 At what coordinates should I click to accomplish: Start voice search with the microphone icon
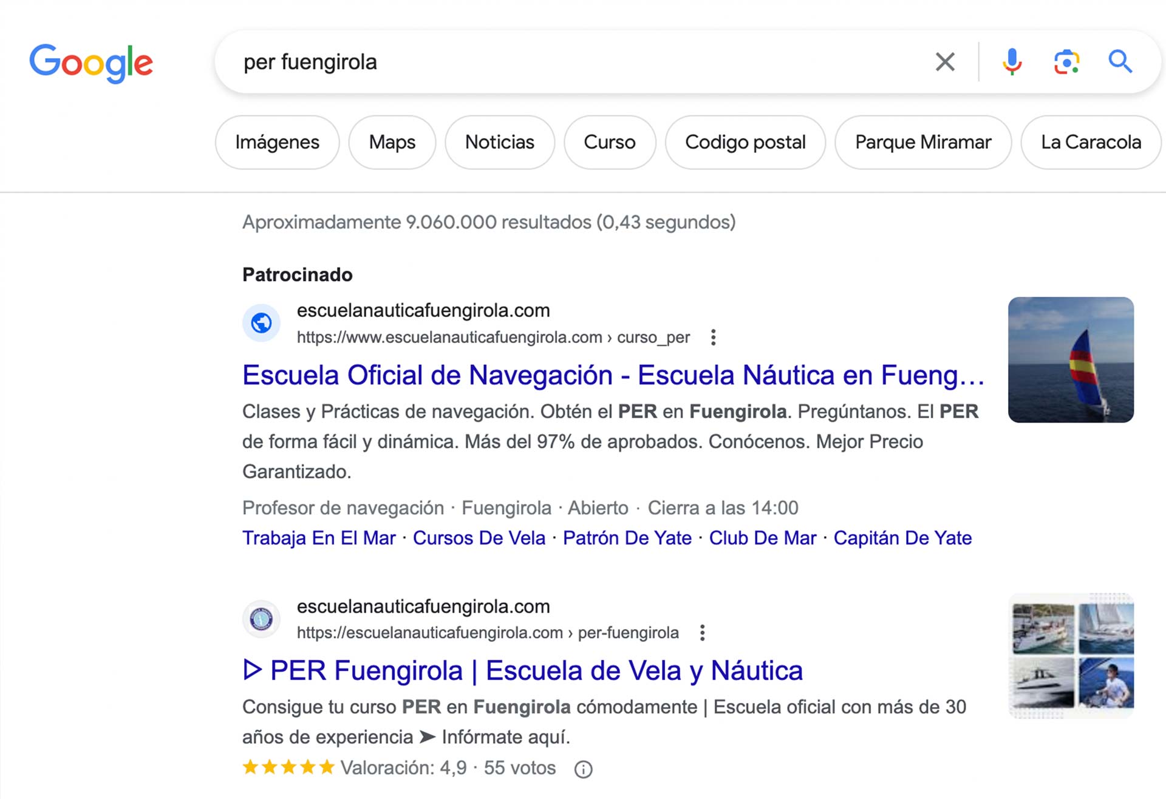(1012, 62)
